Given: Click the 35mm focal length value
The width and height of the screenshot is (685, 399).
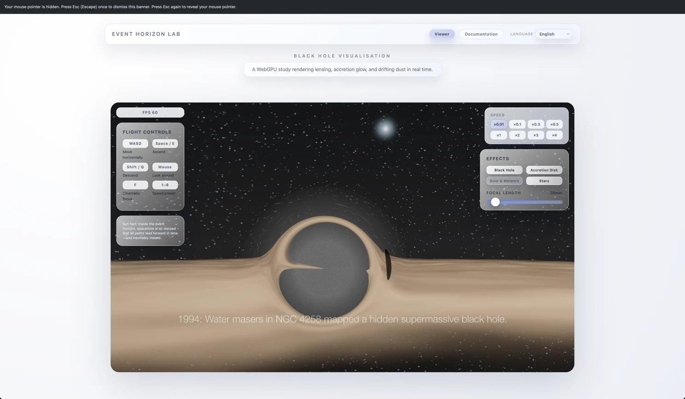Looking at the screenshot, I should coord(556,193).
